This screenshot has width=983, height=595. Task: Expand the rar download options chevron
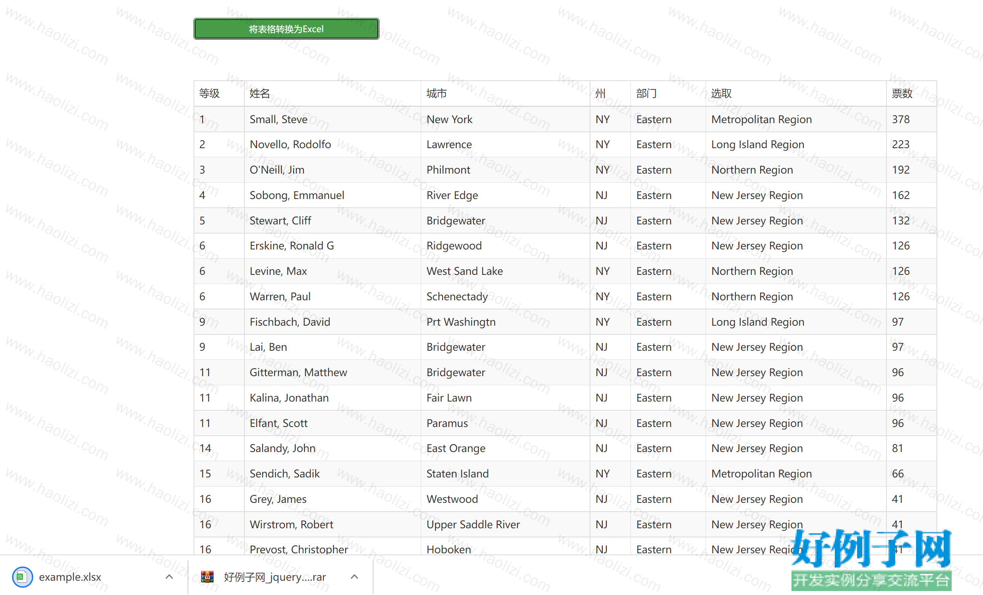(x=354, y=577)
